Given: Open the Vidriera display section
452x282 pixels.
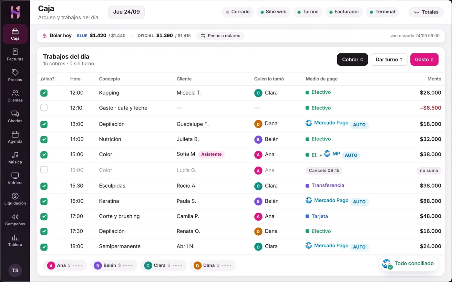Looking at the screenshot, I should pos(15,178).
